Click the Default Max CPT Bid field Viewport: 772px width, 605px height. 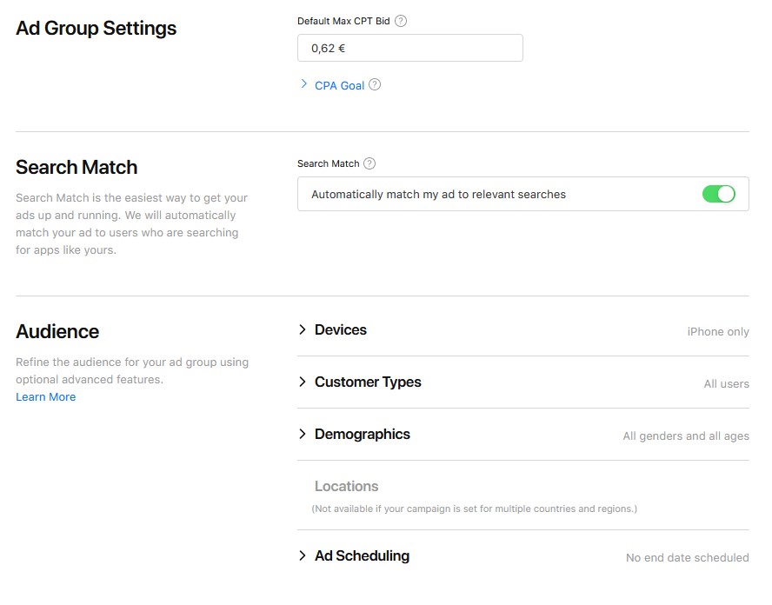[409, 48]
